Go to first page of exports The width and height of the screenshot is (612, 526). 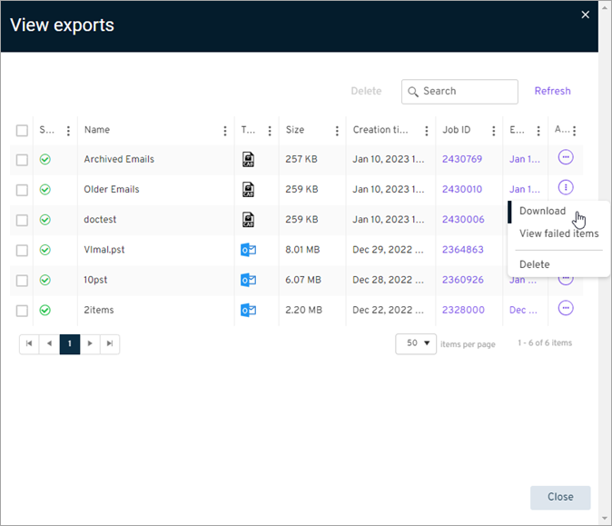coord(29,343)
